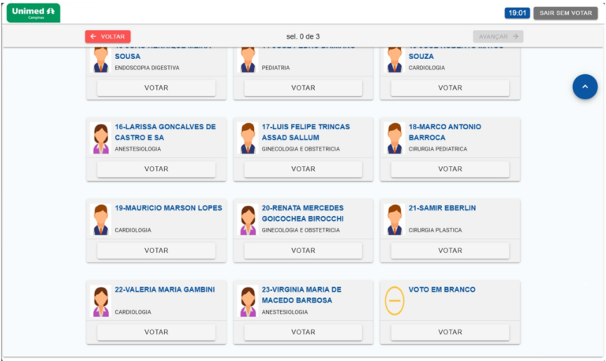Viewport: 606px width, 361px height.
Task: Click Mauricio Marson Lopes avatar icon
Action: point(101,219)
